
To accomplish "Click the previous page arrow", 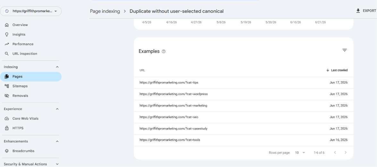I will [335, 152].
